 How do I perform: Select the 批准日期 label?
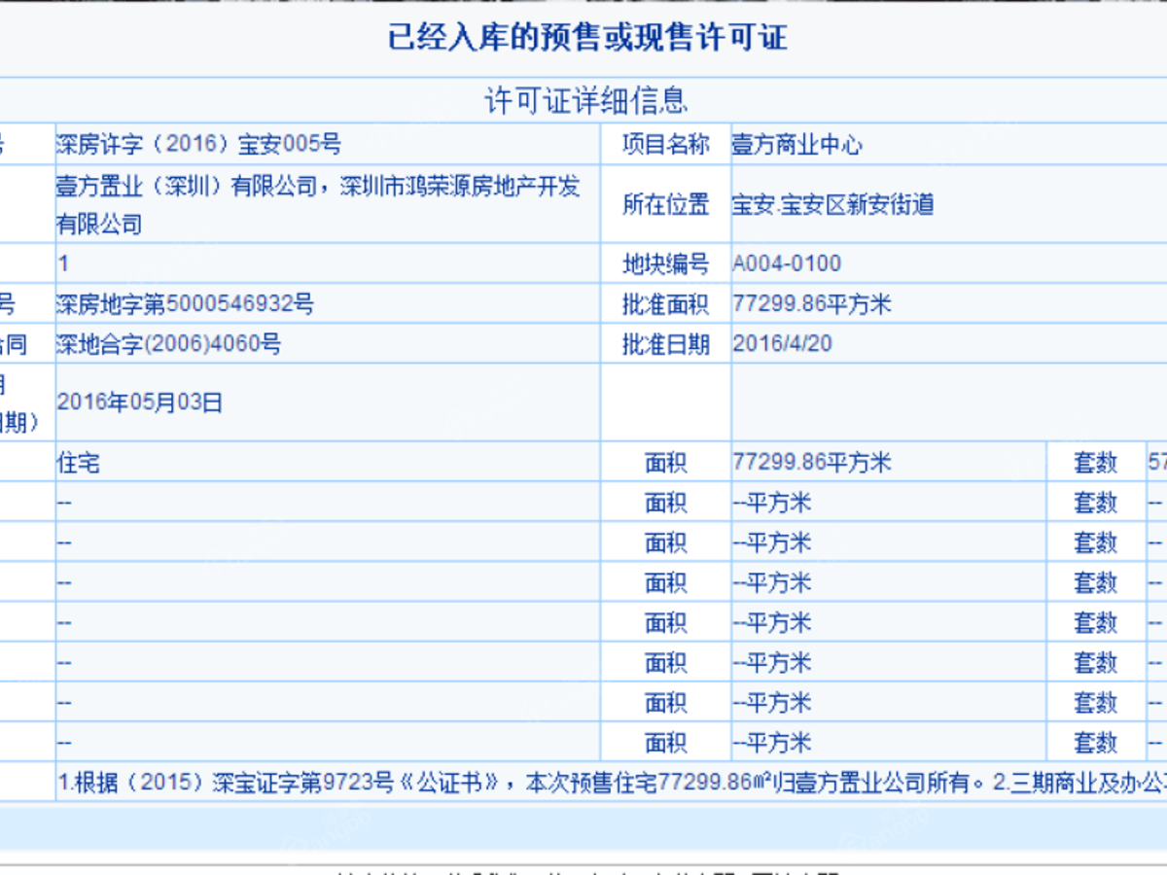coord(666,344)
